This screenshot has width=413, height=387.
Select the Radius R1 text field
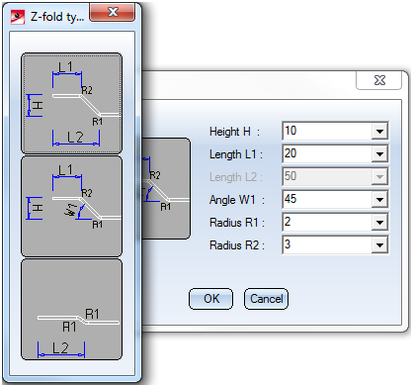point(327,223)
